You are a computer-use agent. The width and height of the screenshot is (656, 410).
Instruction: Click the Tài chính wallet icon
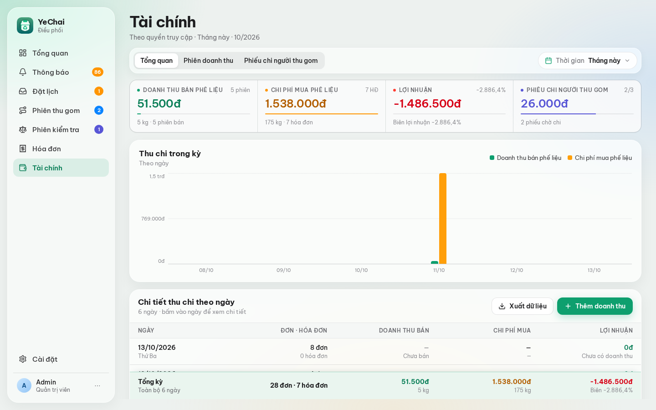tap(23, 168)
